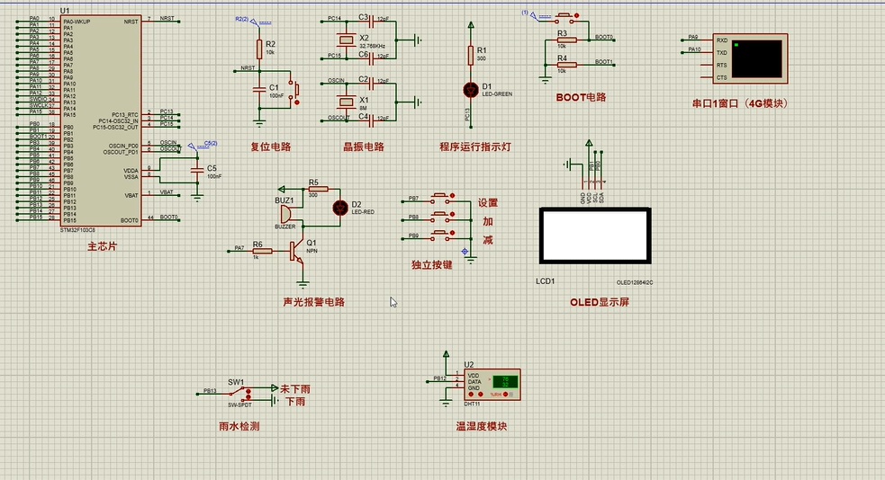Select resistor R2 in reset circuit
Screen dimensions: 885x480
(259, 48)
